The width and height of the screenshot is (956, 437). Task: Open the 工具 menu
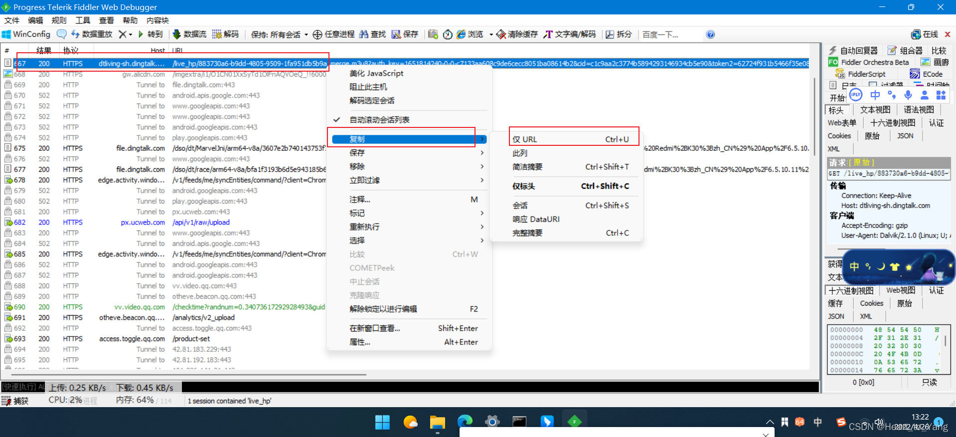(83, 20)
